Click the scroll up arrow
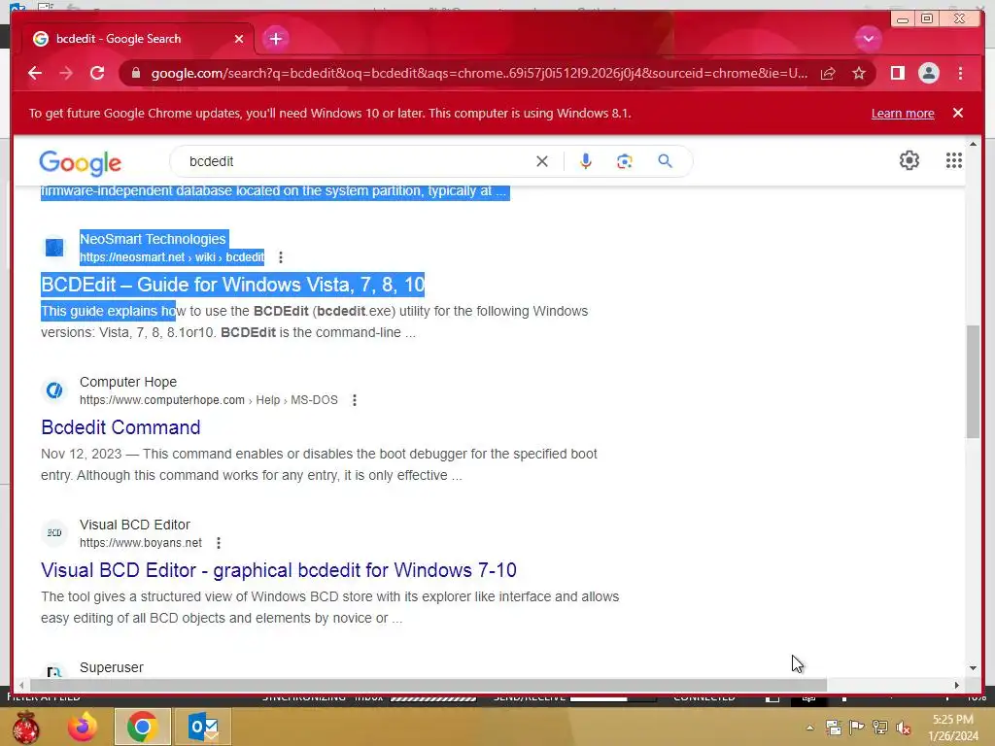995x746 pixels. point(973,145)
